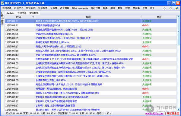Open news 美元兑人民币11月15日中间价报6.1351

[78, 51]
